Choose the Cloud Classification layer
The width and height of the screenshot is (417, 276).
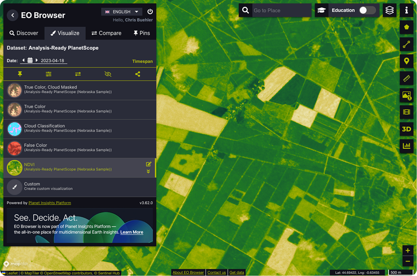click(x=80, y=129)
